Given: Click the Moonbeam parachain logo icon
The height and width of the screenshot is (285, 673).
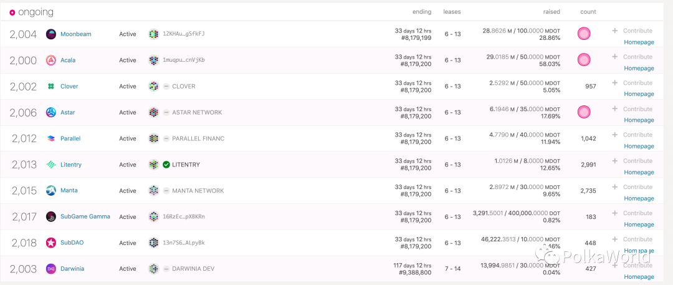Looking at the screenshot, I should click(51, 34).
